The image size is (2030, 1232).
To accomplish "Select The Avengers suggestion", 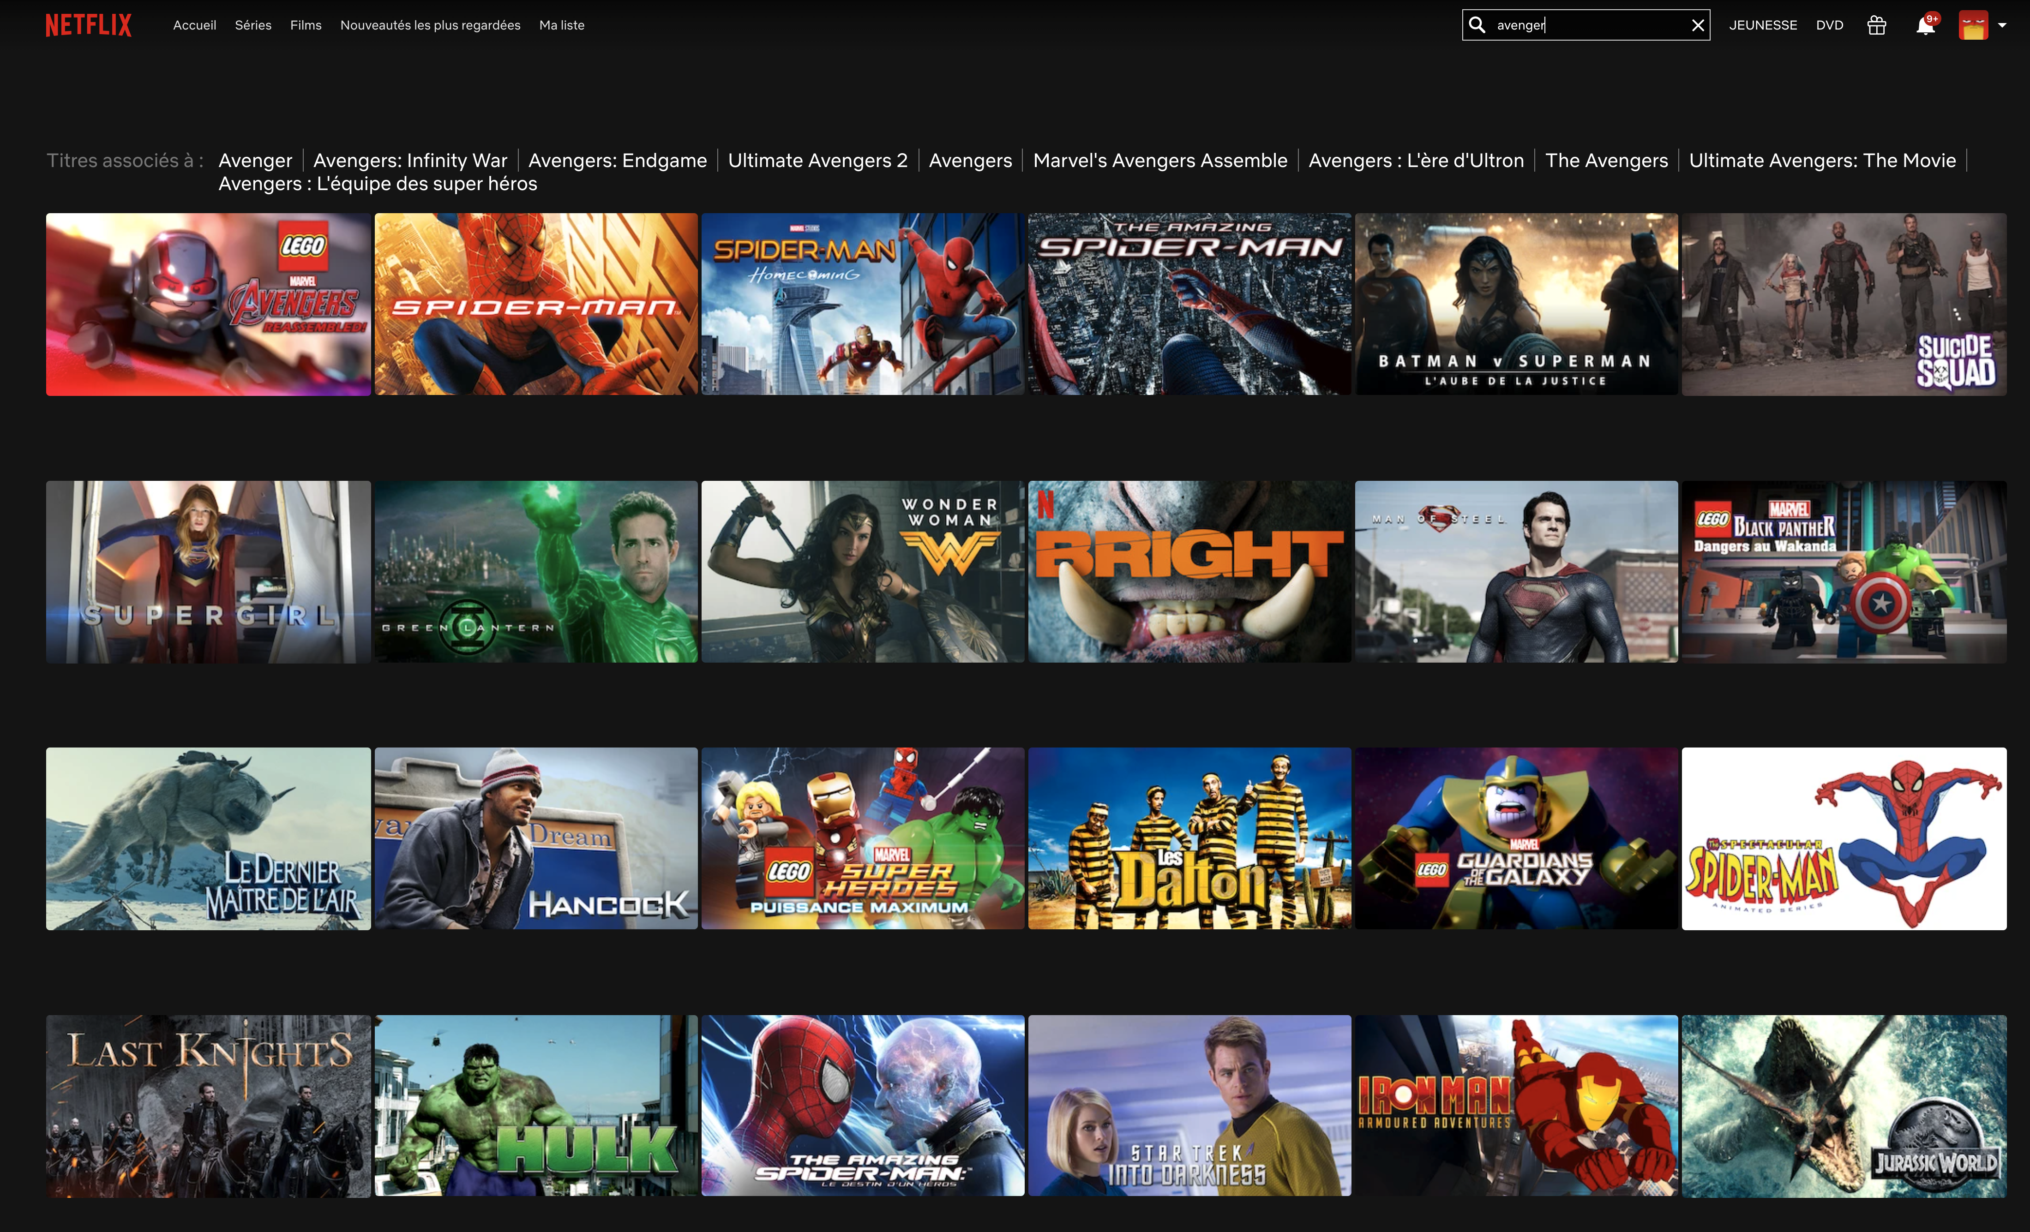I will pos(1607,161).
